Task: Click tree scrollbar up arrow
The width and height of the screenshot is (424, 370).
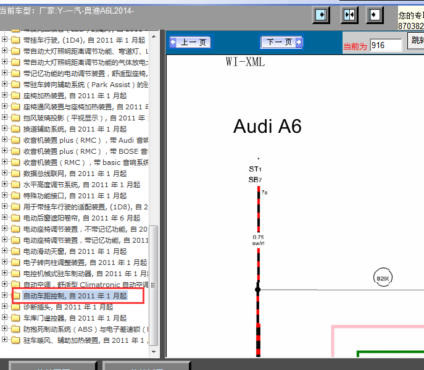Action: pyautogui.click(x=154, y=36)
